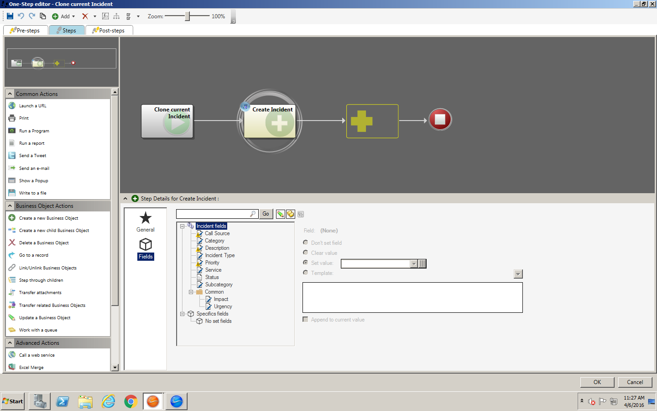Image resolution: width=657 pixels, height=411 pixels.
Task: Collapse the Incident fields tree node
Action: tap(182, 226)
